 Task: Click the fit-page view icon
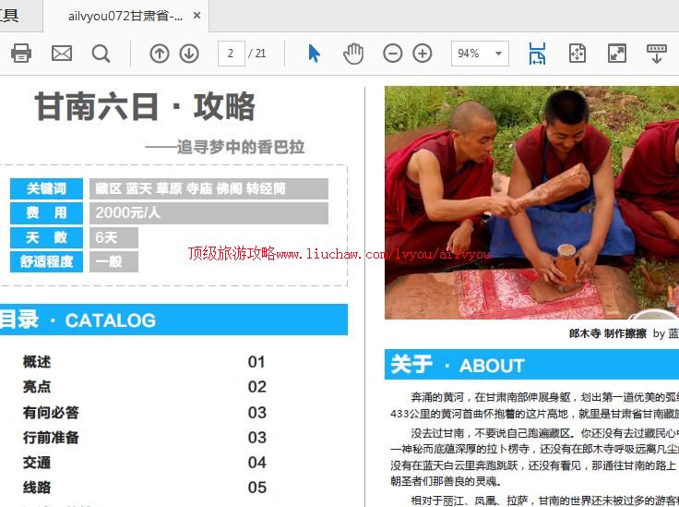pyautogui.click(x=577, y=54)
